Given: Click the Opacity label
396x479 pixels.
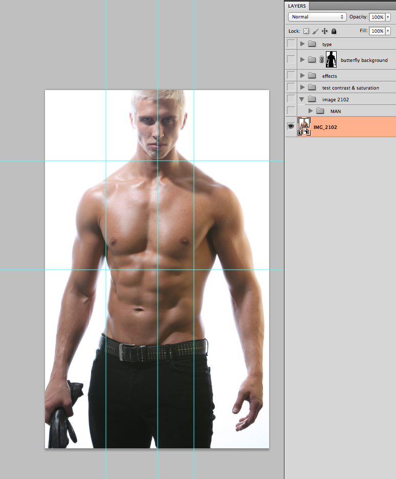Looking at the screenshot, I should point(359,17).
